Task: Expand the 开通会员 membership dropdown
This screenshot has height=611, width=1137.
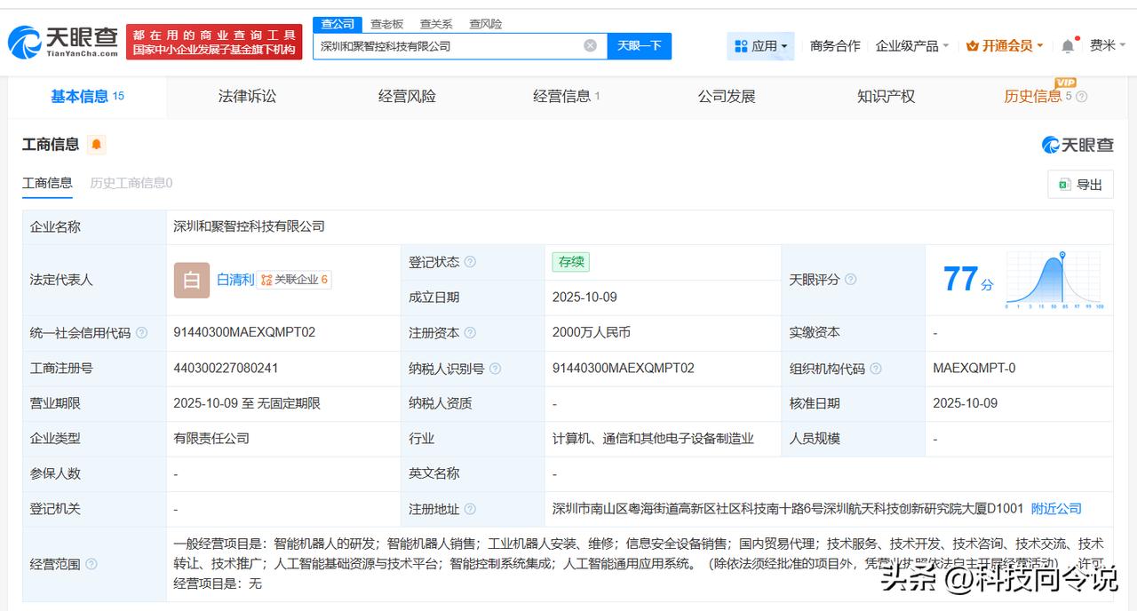Action: click(x=1004, y=46)
